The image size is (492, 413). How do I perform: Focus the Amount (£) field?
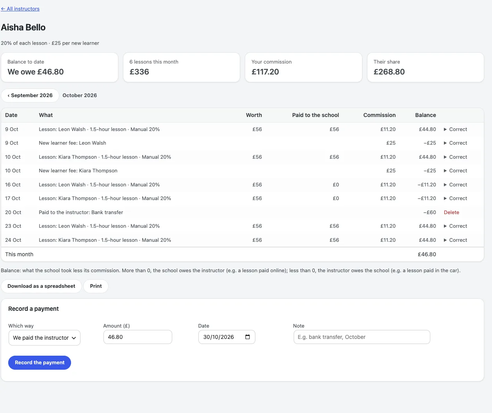138,337
